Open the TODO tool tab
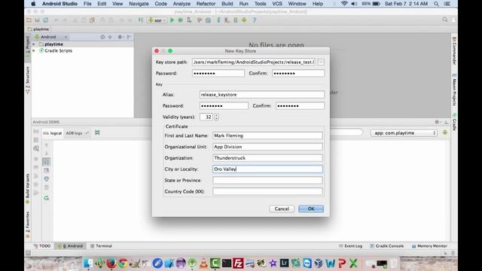 pyautogui.click(x=42, y=246)
